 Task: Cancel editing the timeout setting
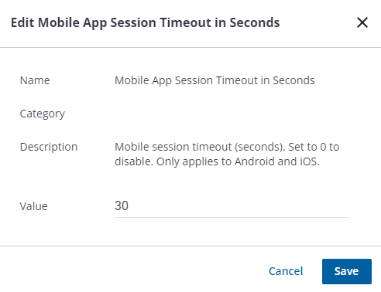286,271
